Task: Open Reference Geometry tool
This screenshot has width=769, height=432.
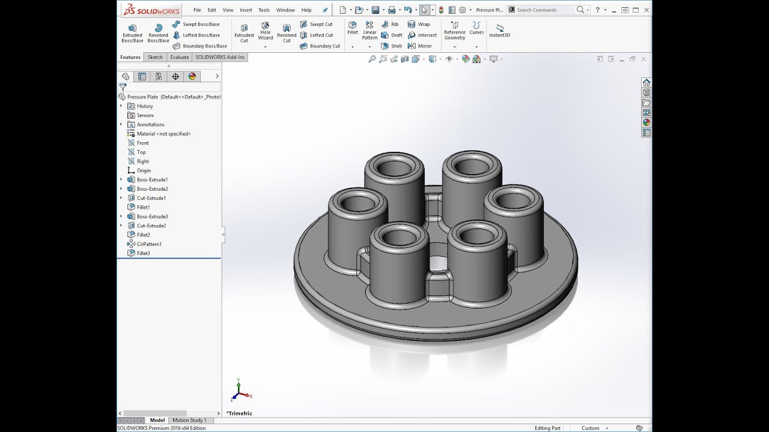Action: click(455, 31)
